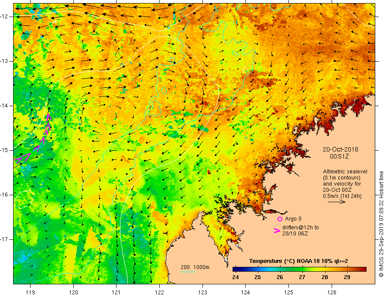Click latitude axis label -15

tap(4, 150)
